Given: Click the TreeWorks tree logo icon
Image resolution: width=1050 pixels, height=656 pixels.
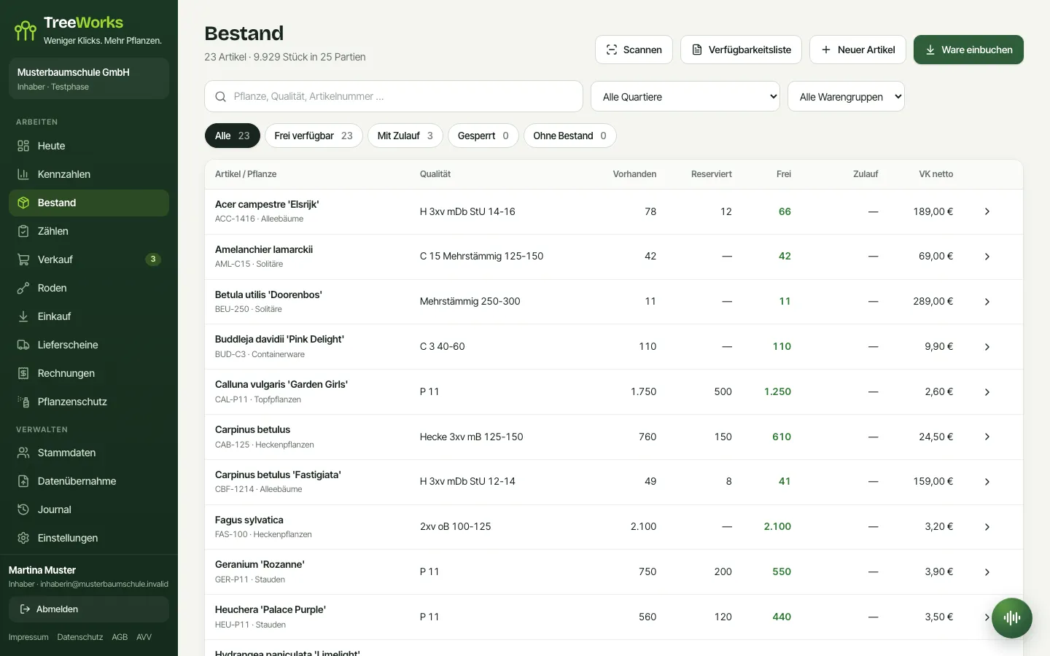Looking at the screenshot, I should (x=26, y=31).
